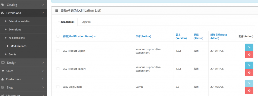Sort by 版本(Version) column
This screenshot has height=96, width=258.
click(181, 36)
